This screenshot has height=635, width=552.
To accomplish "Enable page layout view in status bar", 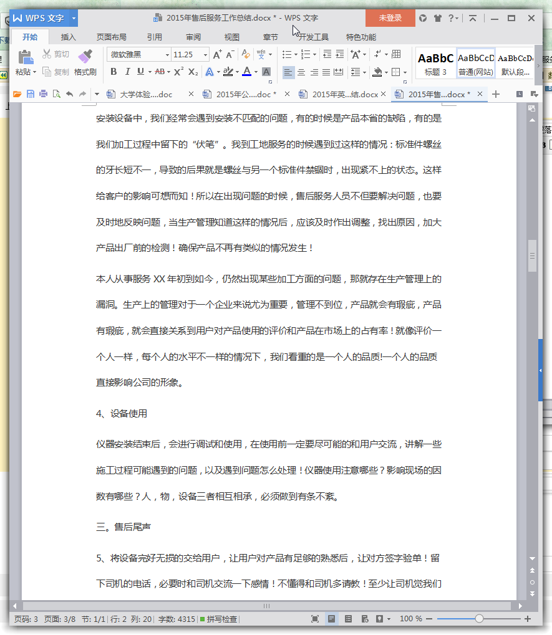I will pos(331,619).
